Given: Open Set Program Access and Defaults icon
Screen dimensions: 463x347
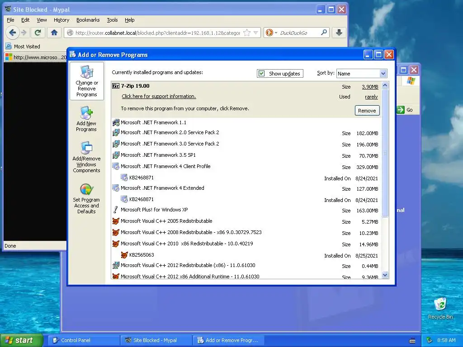Looking at the screenshot, I should (x=86, y=198).
